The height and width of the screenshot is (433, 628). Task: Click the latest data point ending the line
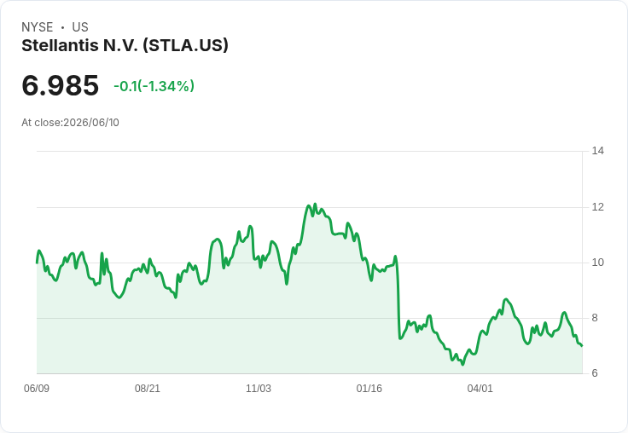[582, 345]
